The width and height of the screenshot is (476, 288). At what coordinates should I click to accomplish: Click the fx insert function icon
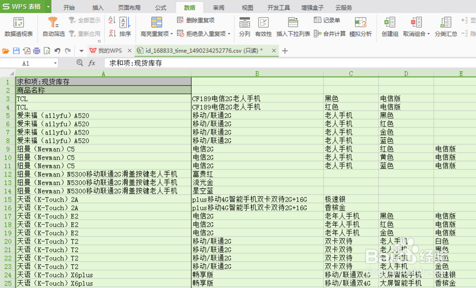tap(92, 63)
